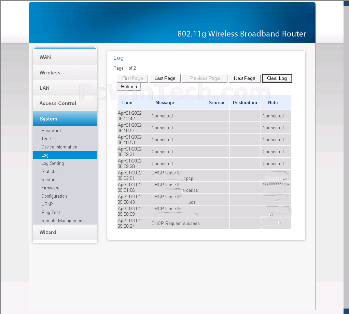Open the Firmware upgrade page
The image size is (349, 314).
[50, 188]
